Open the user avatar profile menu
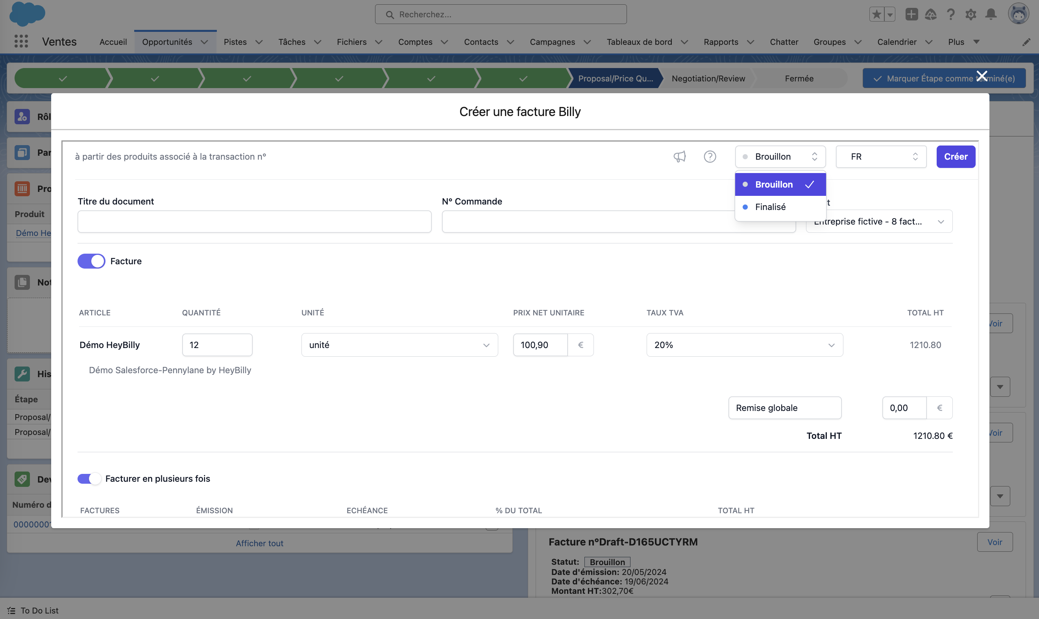This screenshot has height=619, width=1039. pyautogui.click(x=1018, y=14)
